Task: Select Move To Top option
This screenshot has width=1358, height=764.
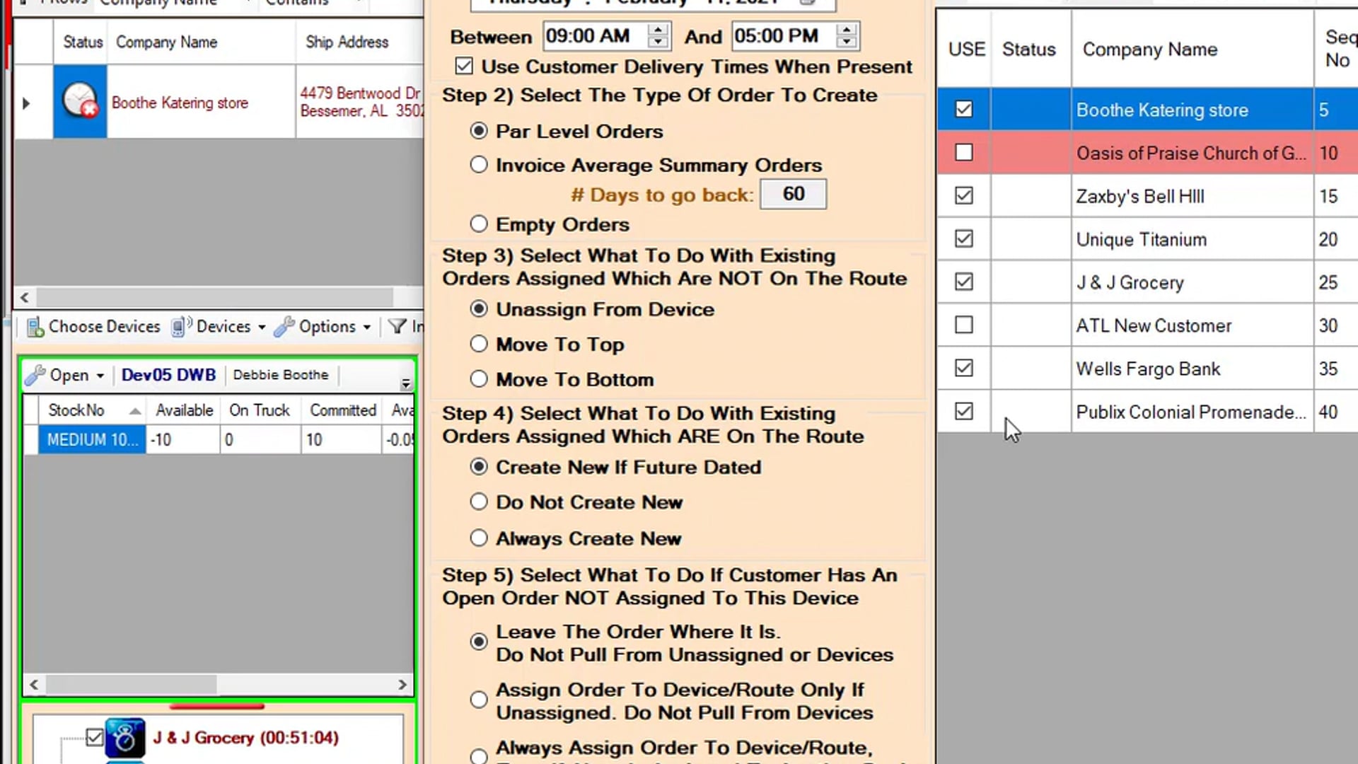Action: (x=479, y=344)
